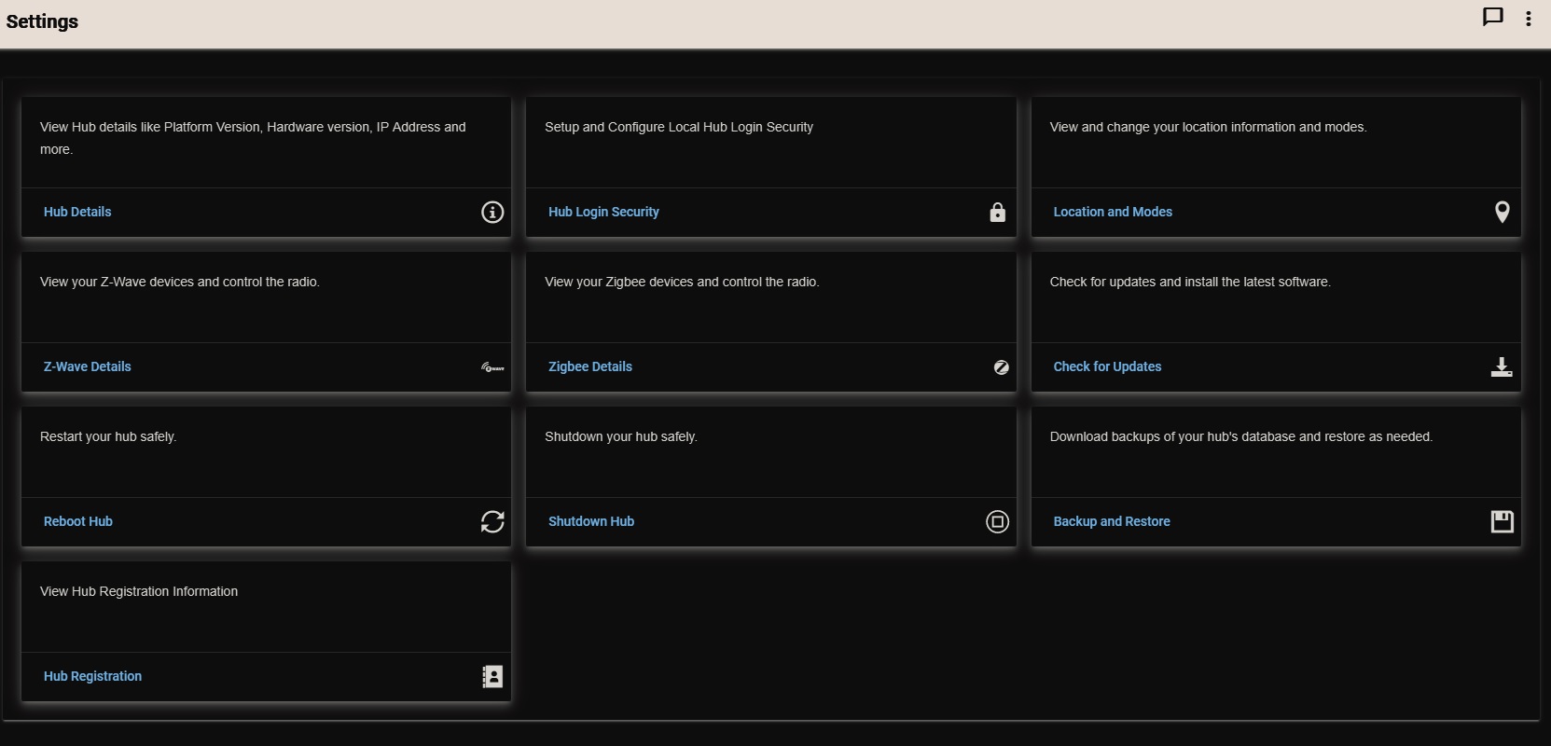The image size is (1551, 746).
Task: Click the info icon beside Hub Details
Action: 492,212
